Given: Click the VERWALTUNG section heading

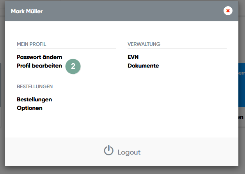Looking at the screenshot, I should (x=144, y=44).
